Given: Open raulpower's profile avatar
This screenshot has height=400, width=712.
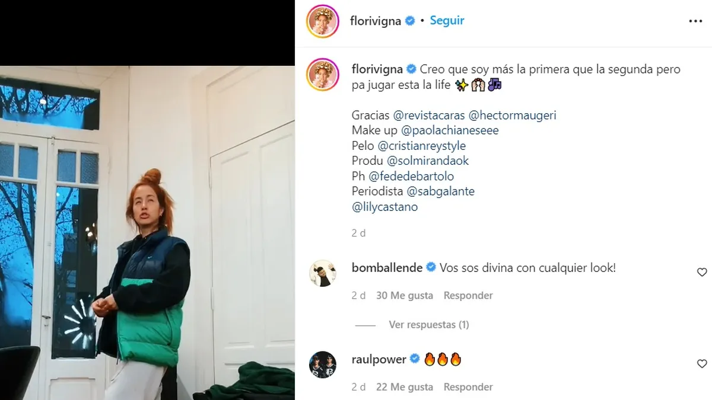Looking at the screenshot, I should [x=323, y=364].
